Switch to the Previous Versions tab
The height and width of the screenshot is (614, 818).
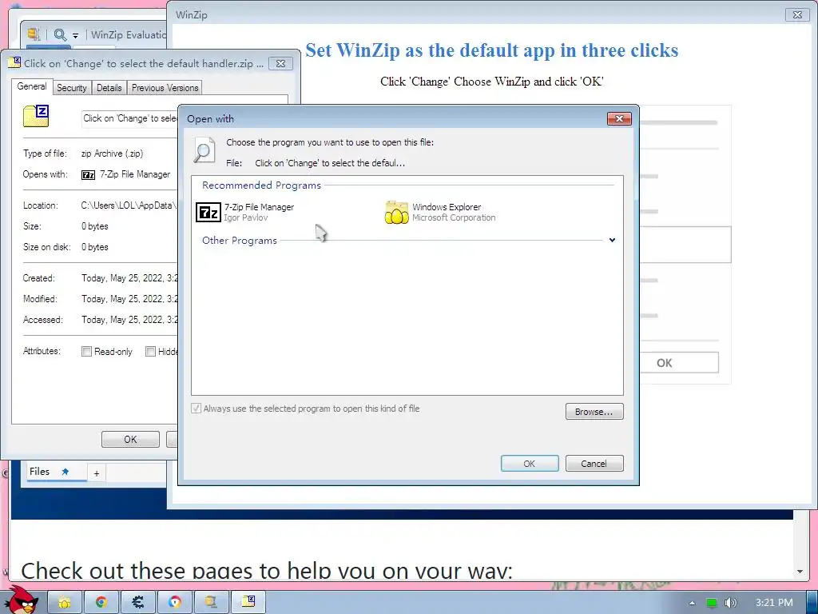[165, 88]
